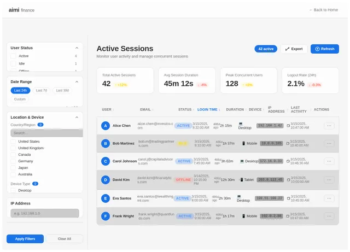The image size is (350, 252).
Task: Open the Total Active Sessions card
Action: point(125,80)
